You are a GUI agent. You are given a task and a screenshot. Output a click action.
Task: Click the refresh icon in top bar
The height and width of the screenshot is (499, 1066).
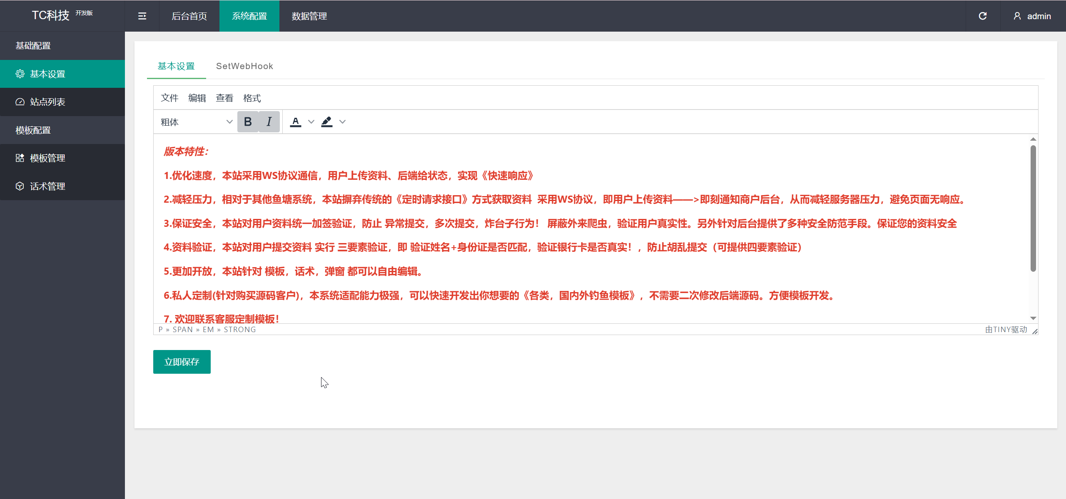tap(983, 16)
